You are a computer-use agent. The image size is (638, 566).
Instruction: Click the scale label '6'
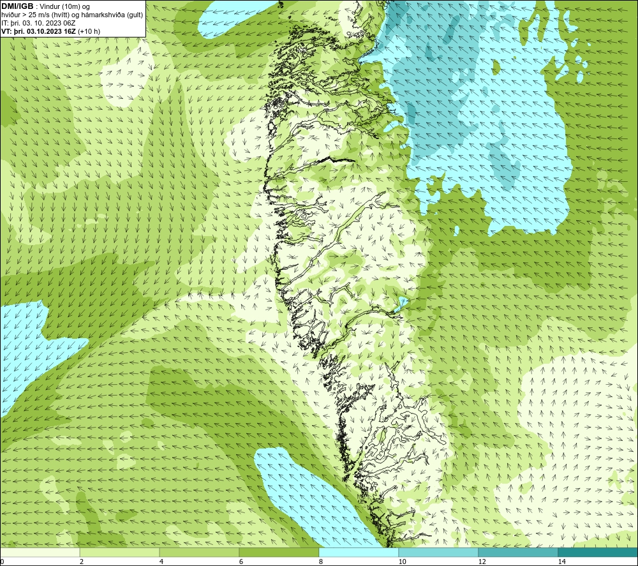point(241,562)
